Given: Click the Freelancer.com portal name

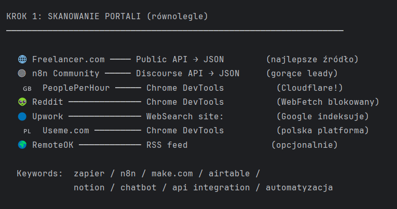Looking at the screenshot, I should (x=68, y=59).
